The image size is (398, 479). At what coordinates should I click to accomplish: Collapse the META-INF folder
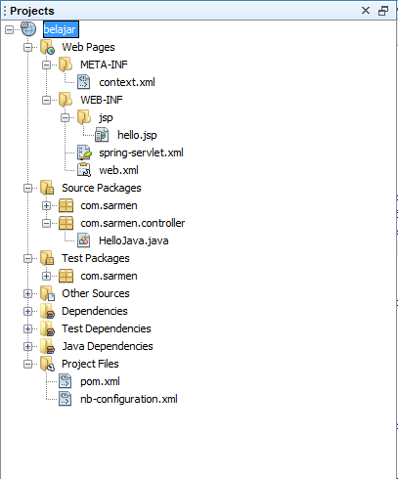46,65
